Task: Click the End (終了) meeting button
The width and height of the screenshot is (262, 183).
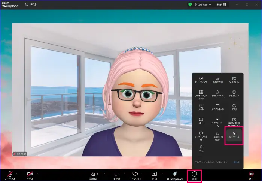Action: pos(251,175)
